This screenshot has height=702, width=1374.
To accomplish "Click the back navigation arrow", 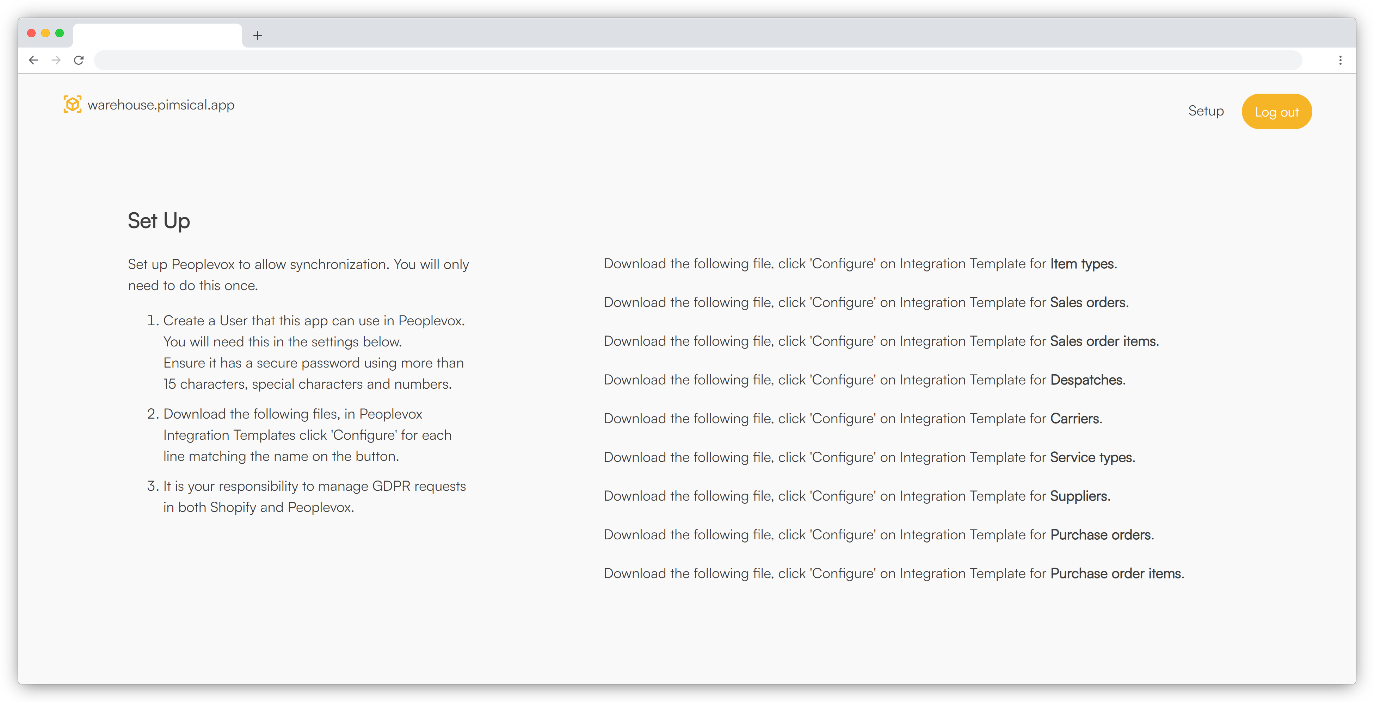I will (32, 60).
